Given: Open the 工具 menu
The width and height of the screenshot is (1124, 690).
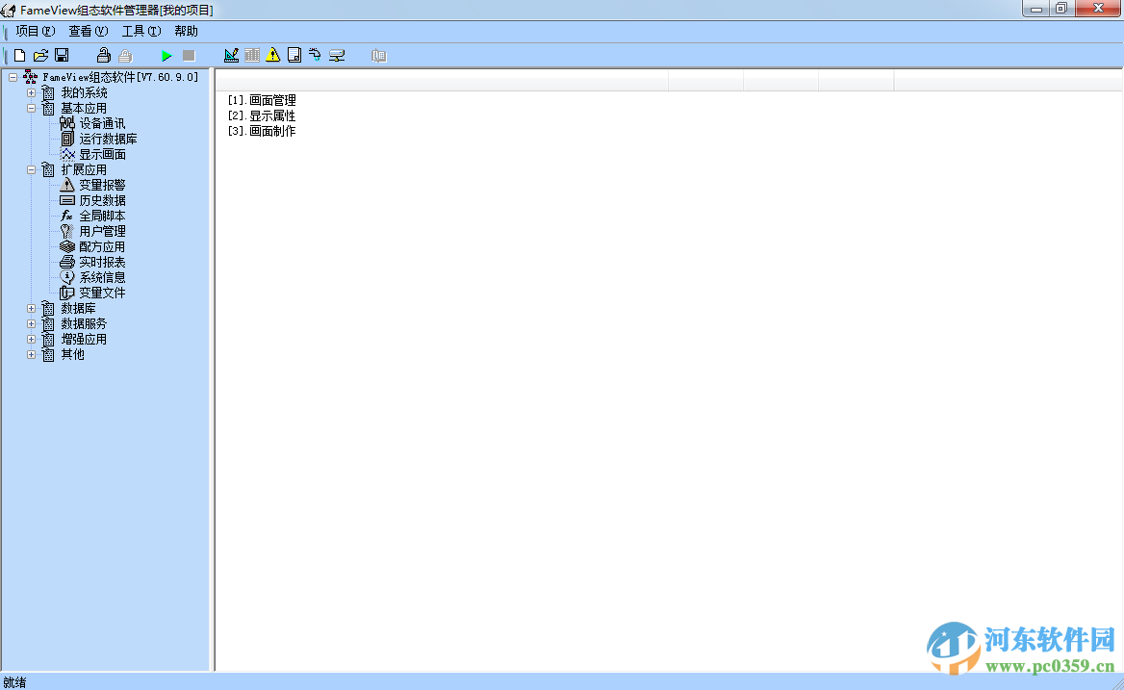Looking at the screenshot, I should coord(141,31).
